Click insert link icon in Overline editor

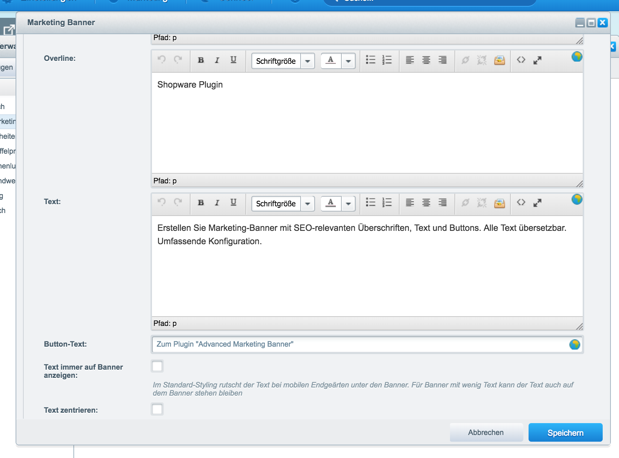466,60
